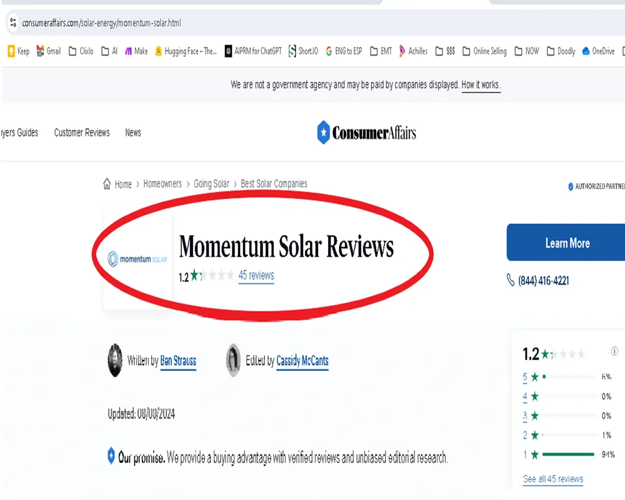Click the Learn More button
Screen dimensions: 625x500
566,242
